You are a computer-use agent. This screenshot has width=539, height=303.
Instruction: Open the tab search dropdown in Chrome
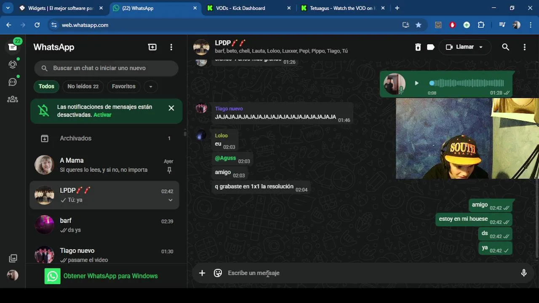coord(8,8)
